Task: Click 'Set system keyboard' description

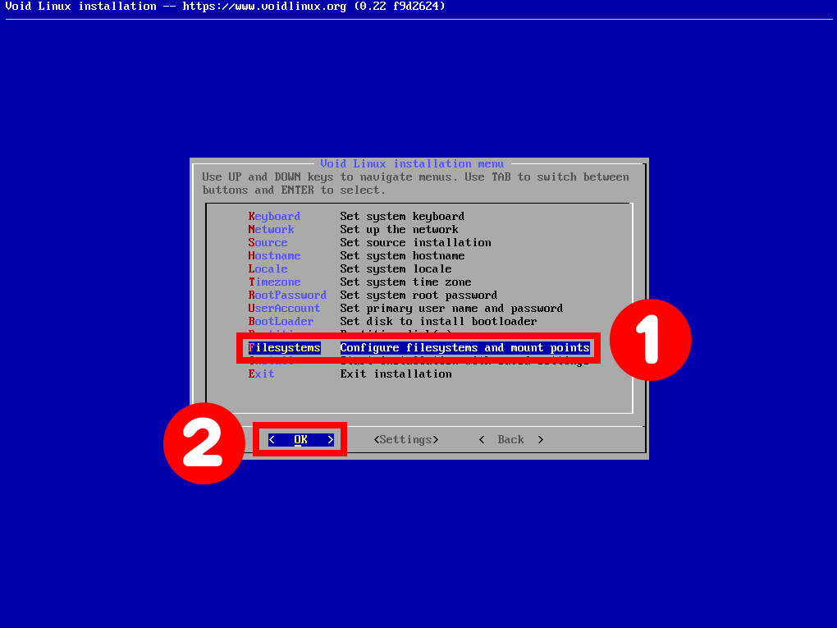Action: pyautogui.click(x=402, y=216)
